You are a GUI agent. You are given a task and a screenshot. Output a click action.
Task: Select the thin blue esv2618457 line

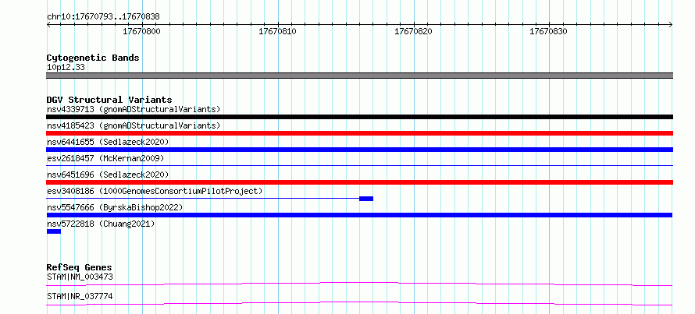tap(359, 165)
